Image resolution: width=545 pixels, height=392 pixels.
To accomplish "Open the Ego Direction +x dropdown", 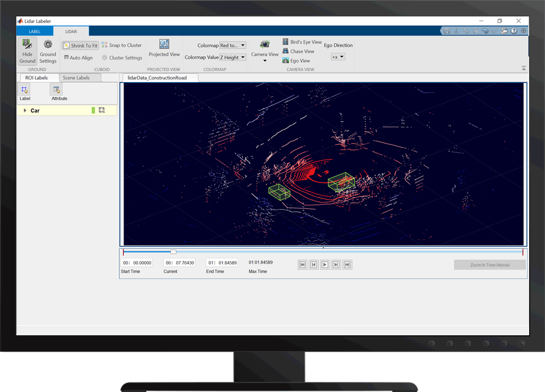I will 338,57.
